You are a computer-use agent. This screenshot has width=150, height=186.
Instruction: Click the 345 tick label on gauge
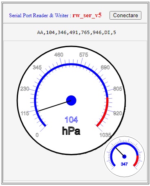pyautogui.click(x=37, y=67)
